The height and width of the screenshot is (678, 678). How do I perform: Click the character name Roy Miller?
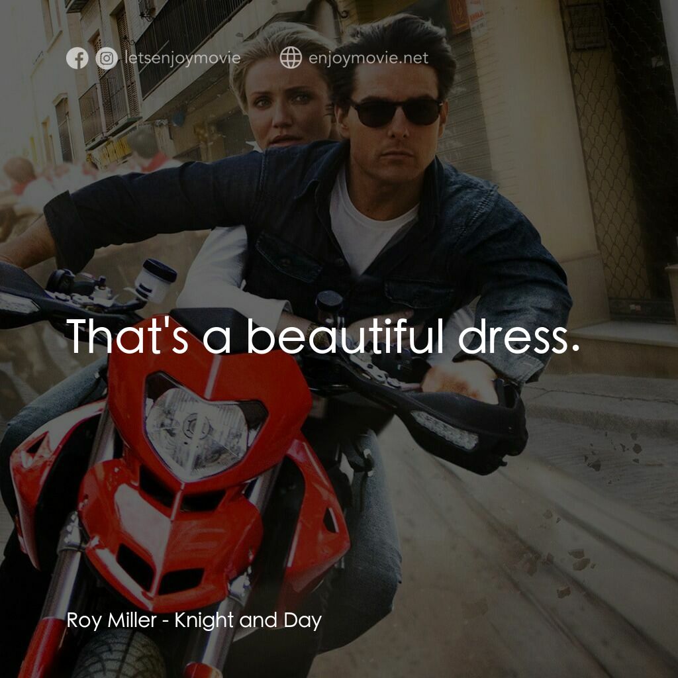[111, 621]
